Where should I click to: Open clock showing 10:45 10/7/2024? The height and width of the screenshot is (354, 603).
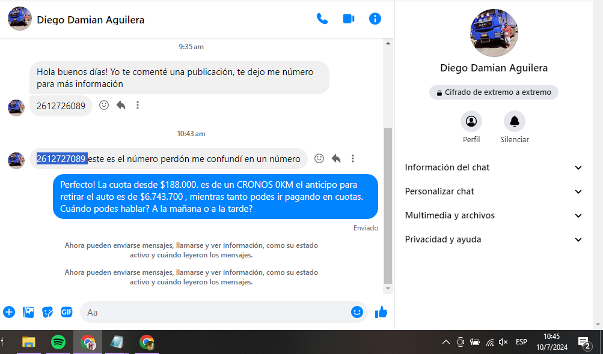[552, 342]
